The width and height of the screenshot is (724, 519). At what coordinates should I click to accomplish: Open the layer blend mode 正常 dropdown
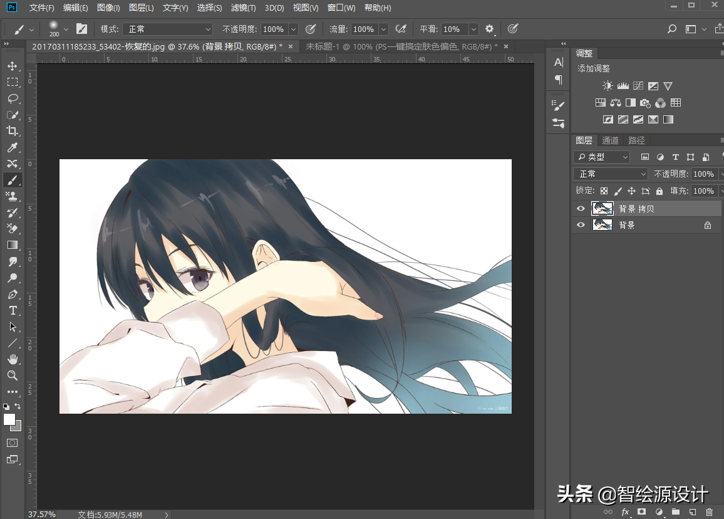coord(611,174)
